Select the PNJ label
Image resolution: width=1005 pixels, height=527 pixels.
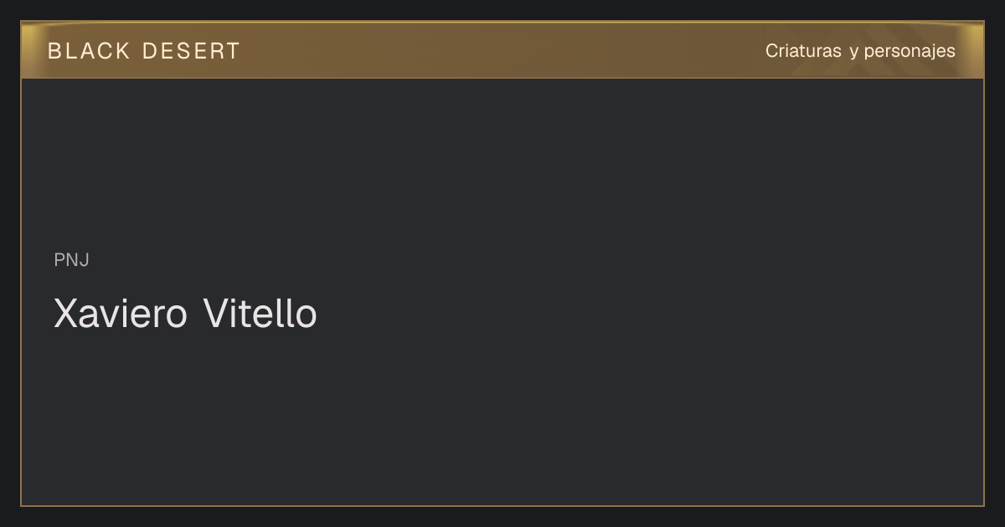[71, 260]
